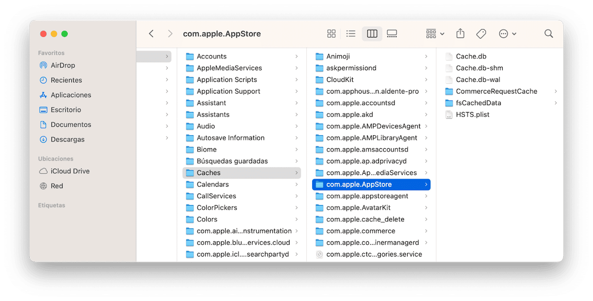The height and width of the screenshot is (301, 593).
Task: Open the more actions ellipsis menu
Action: click(x=508, y=34)
